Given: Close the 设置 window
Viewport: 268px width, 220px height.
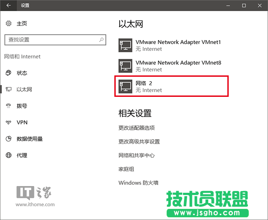Looking at the screenshot, I should pos(260,5).
